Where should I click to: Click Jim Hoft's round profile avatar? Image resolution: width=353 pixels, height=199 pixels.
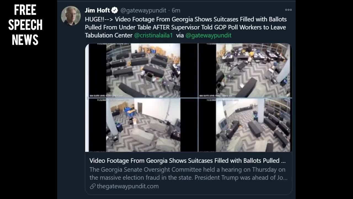click(x=71, y=15)
